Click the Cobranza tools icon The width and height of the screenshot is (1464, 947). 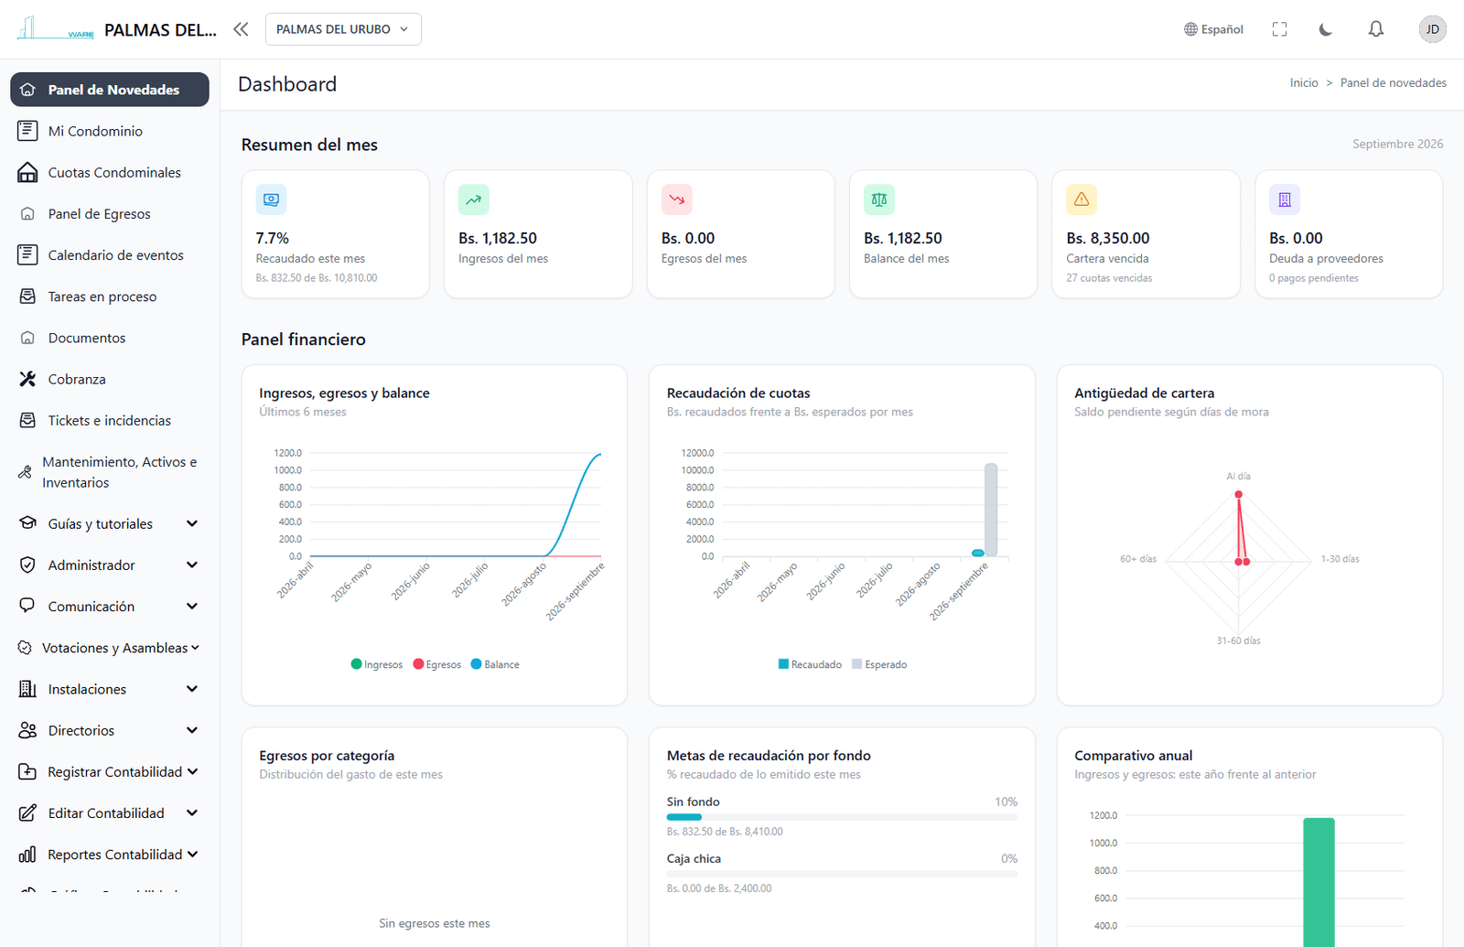tap(27, 379)
